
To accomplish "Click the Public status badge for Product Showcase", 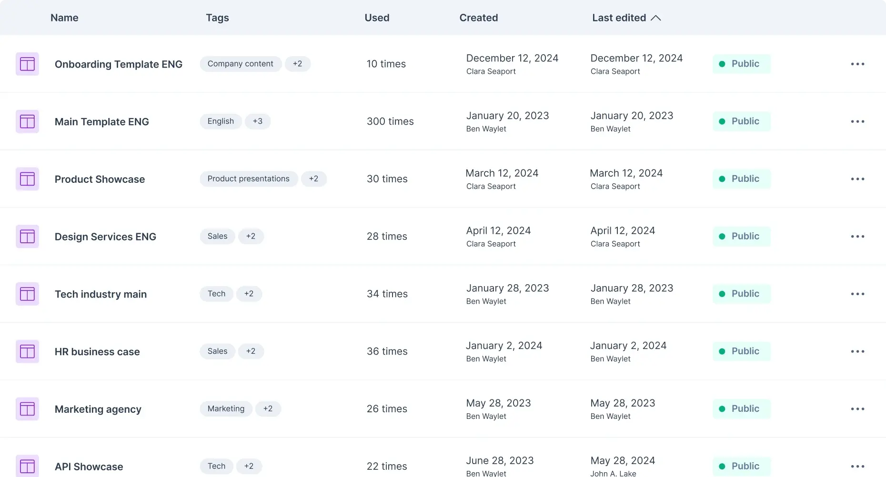I will click(742, 179).
